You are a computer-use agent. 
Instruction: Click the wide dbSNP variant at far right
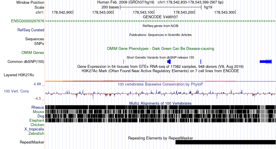coord(266,62)
